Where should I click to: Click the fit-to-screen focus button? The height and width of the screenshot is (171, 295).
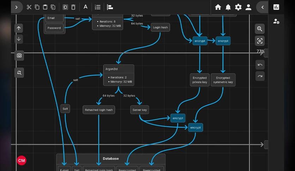point(260,41)
